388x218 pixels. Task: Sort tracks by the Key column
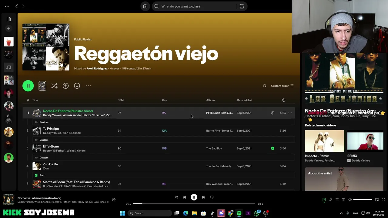(x=164, y=100)
